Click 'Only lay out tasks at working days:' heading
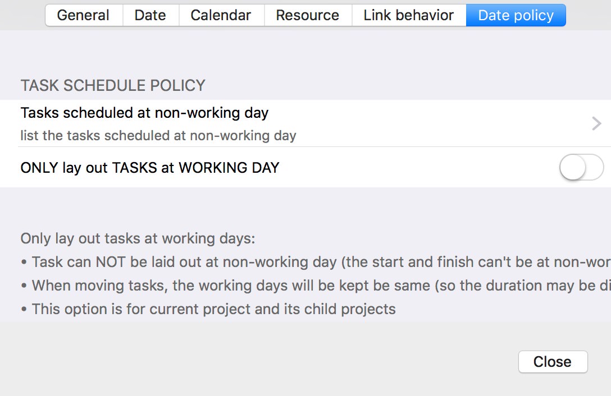 pos(138,239)
